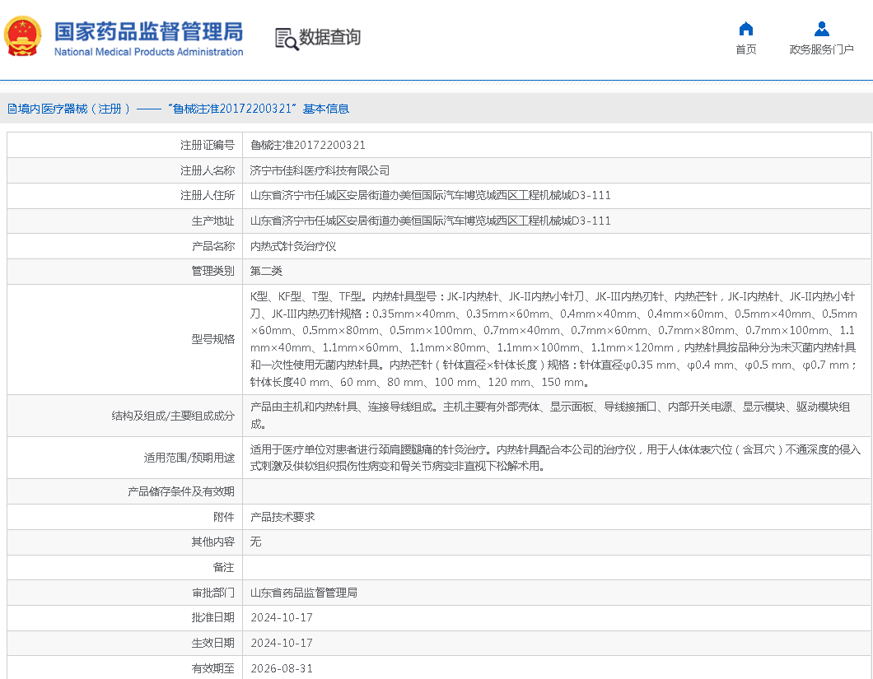This screenshot has width=873, height=679.
Task: Click the national emblem logo
Action: [23, 36]
